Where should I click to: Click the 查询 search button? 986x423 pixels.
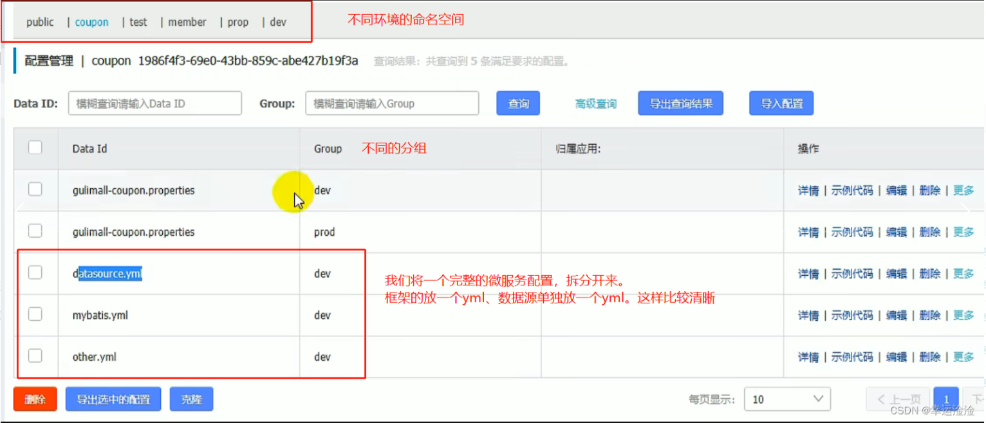tap(518, 103)
